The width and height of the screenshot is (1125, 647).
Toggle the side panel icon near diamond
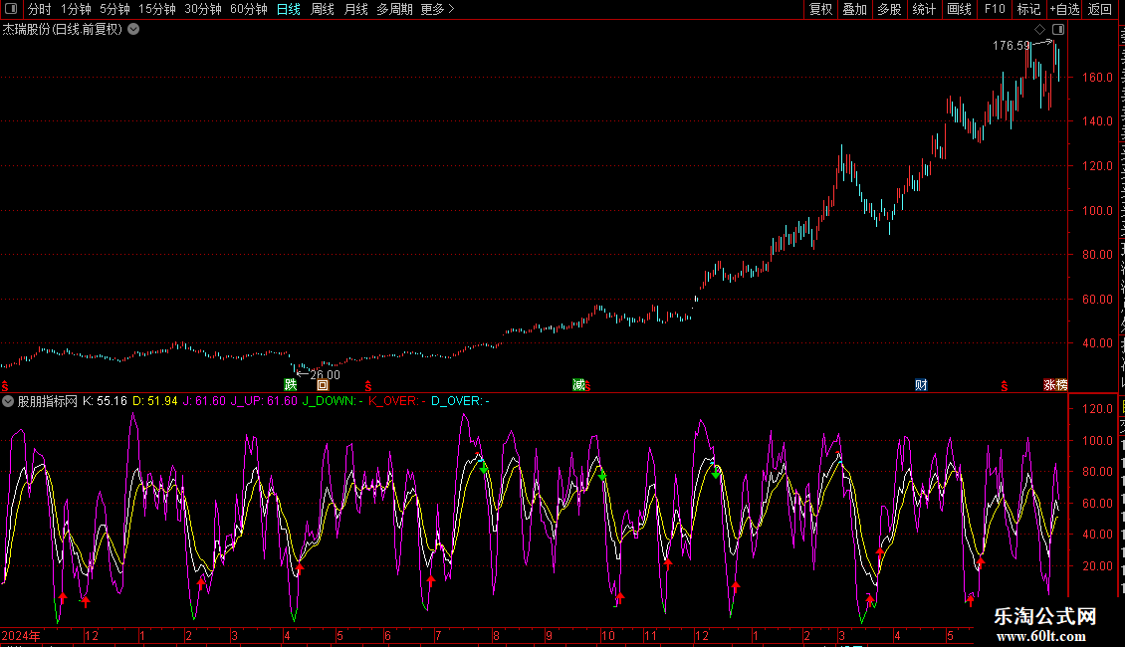point(1058,30)
